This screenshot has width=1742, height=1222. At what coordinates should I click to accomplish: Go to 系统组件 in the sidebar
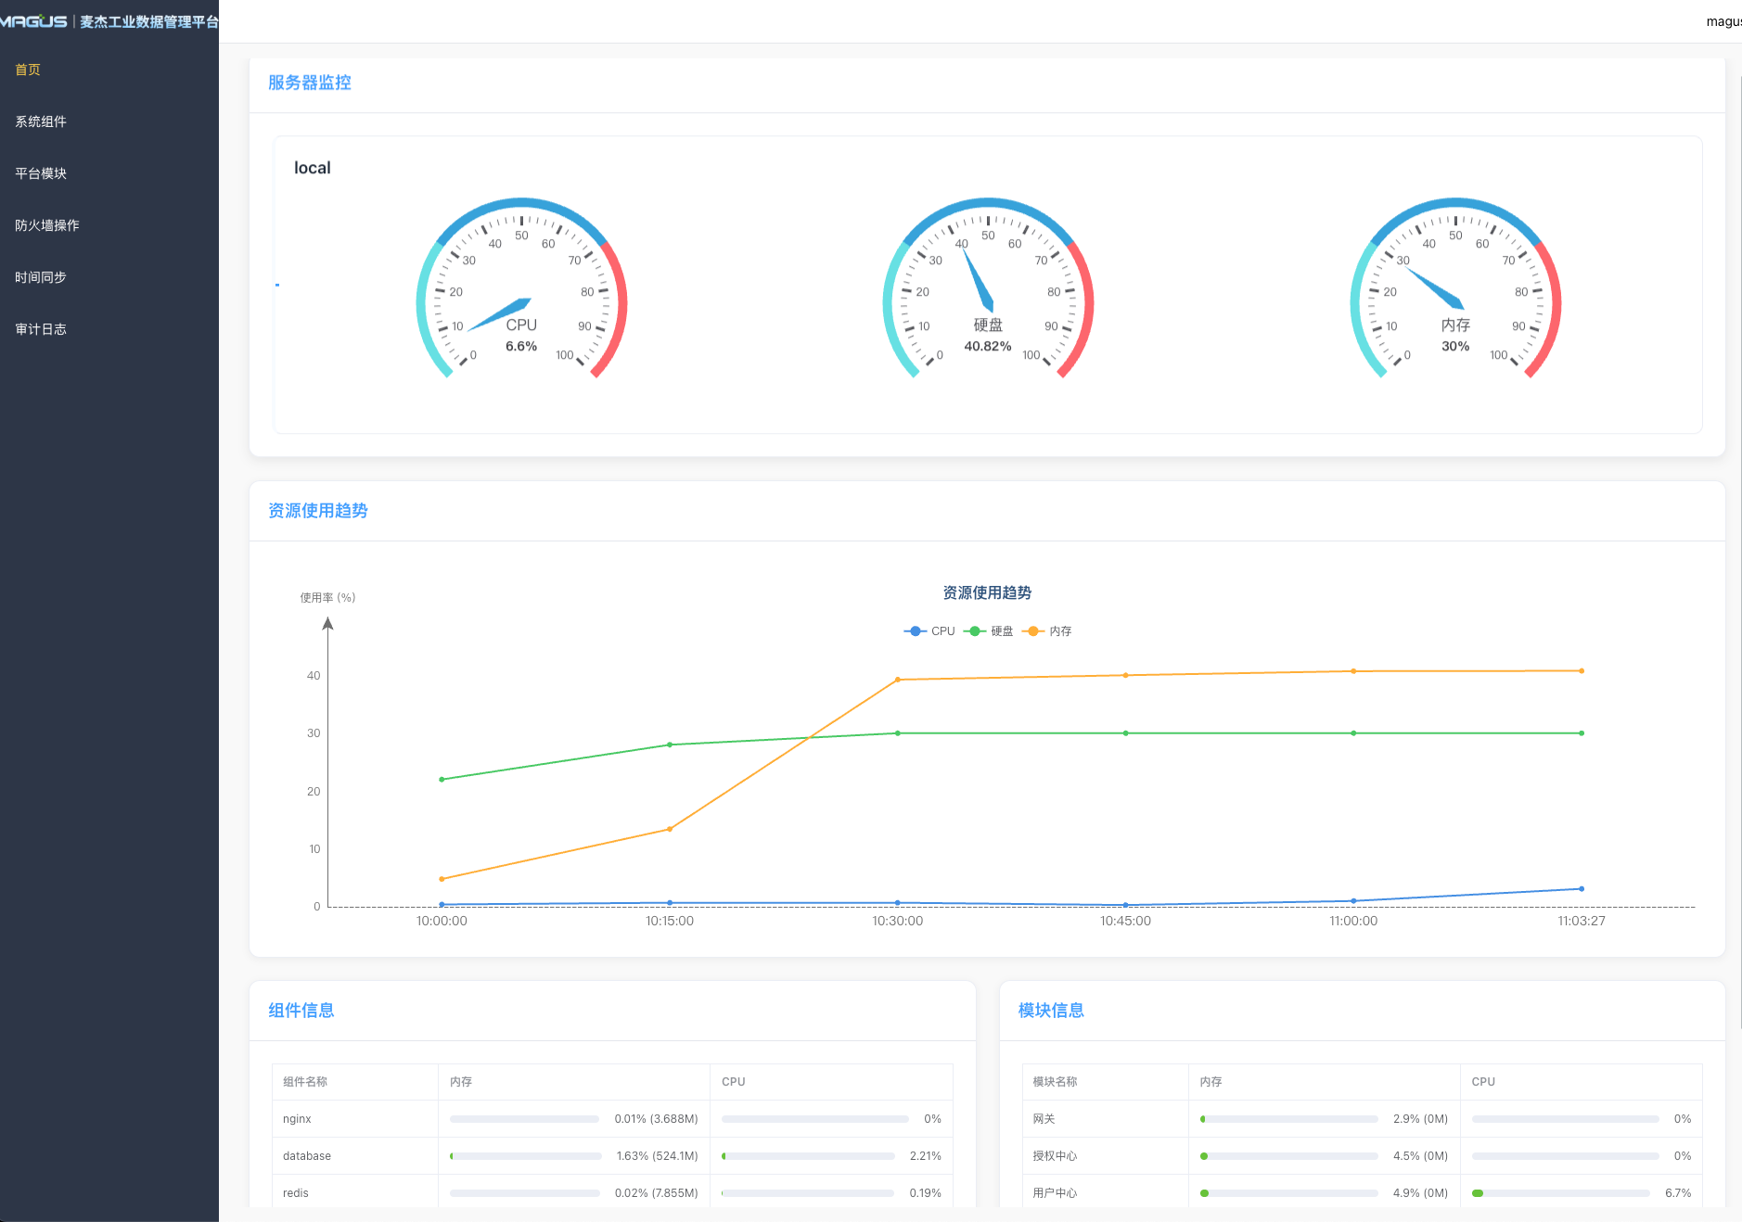[x=41, y=121]
